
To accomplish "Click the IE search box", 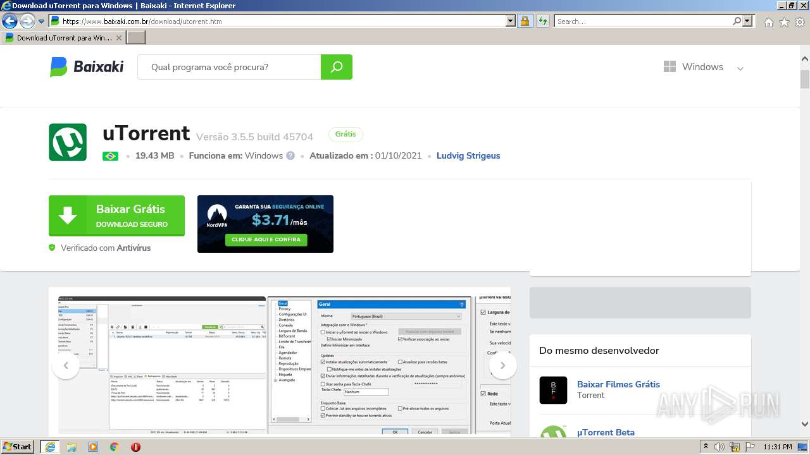I will click(x=643, y=21).
